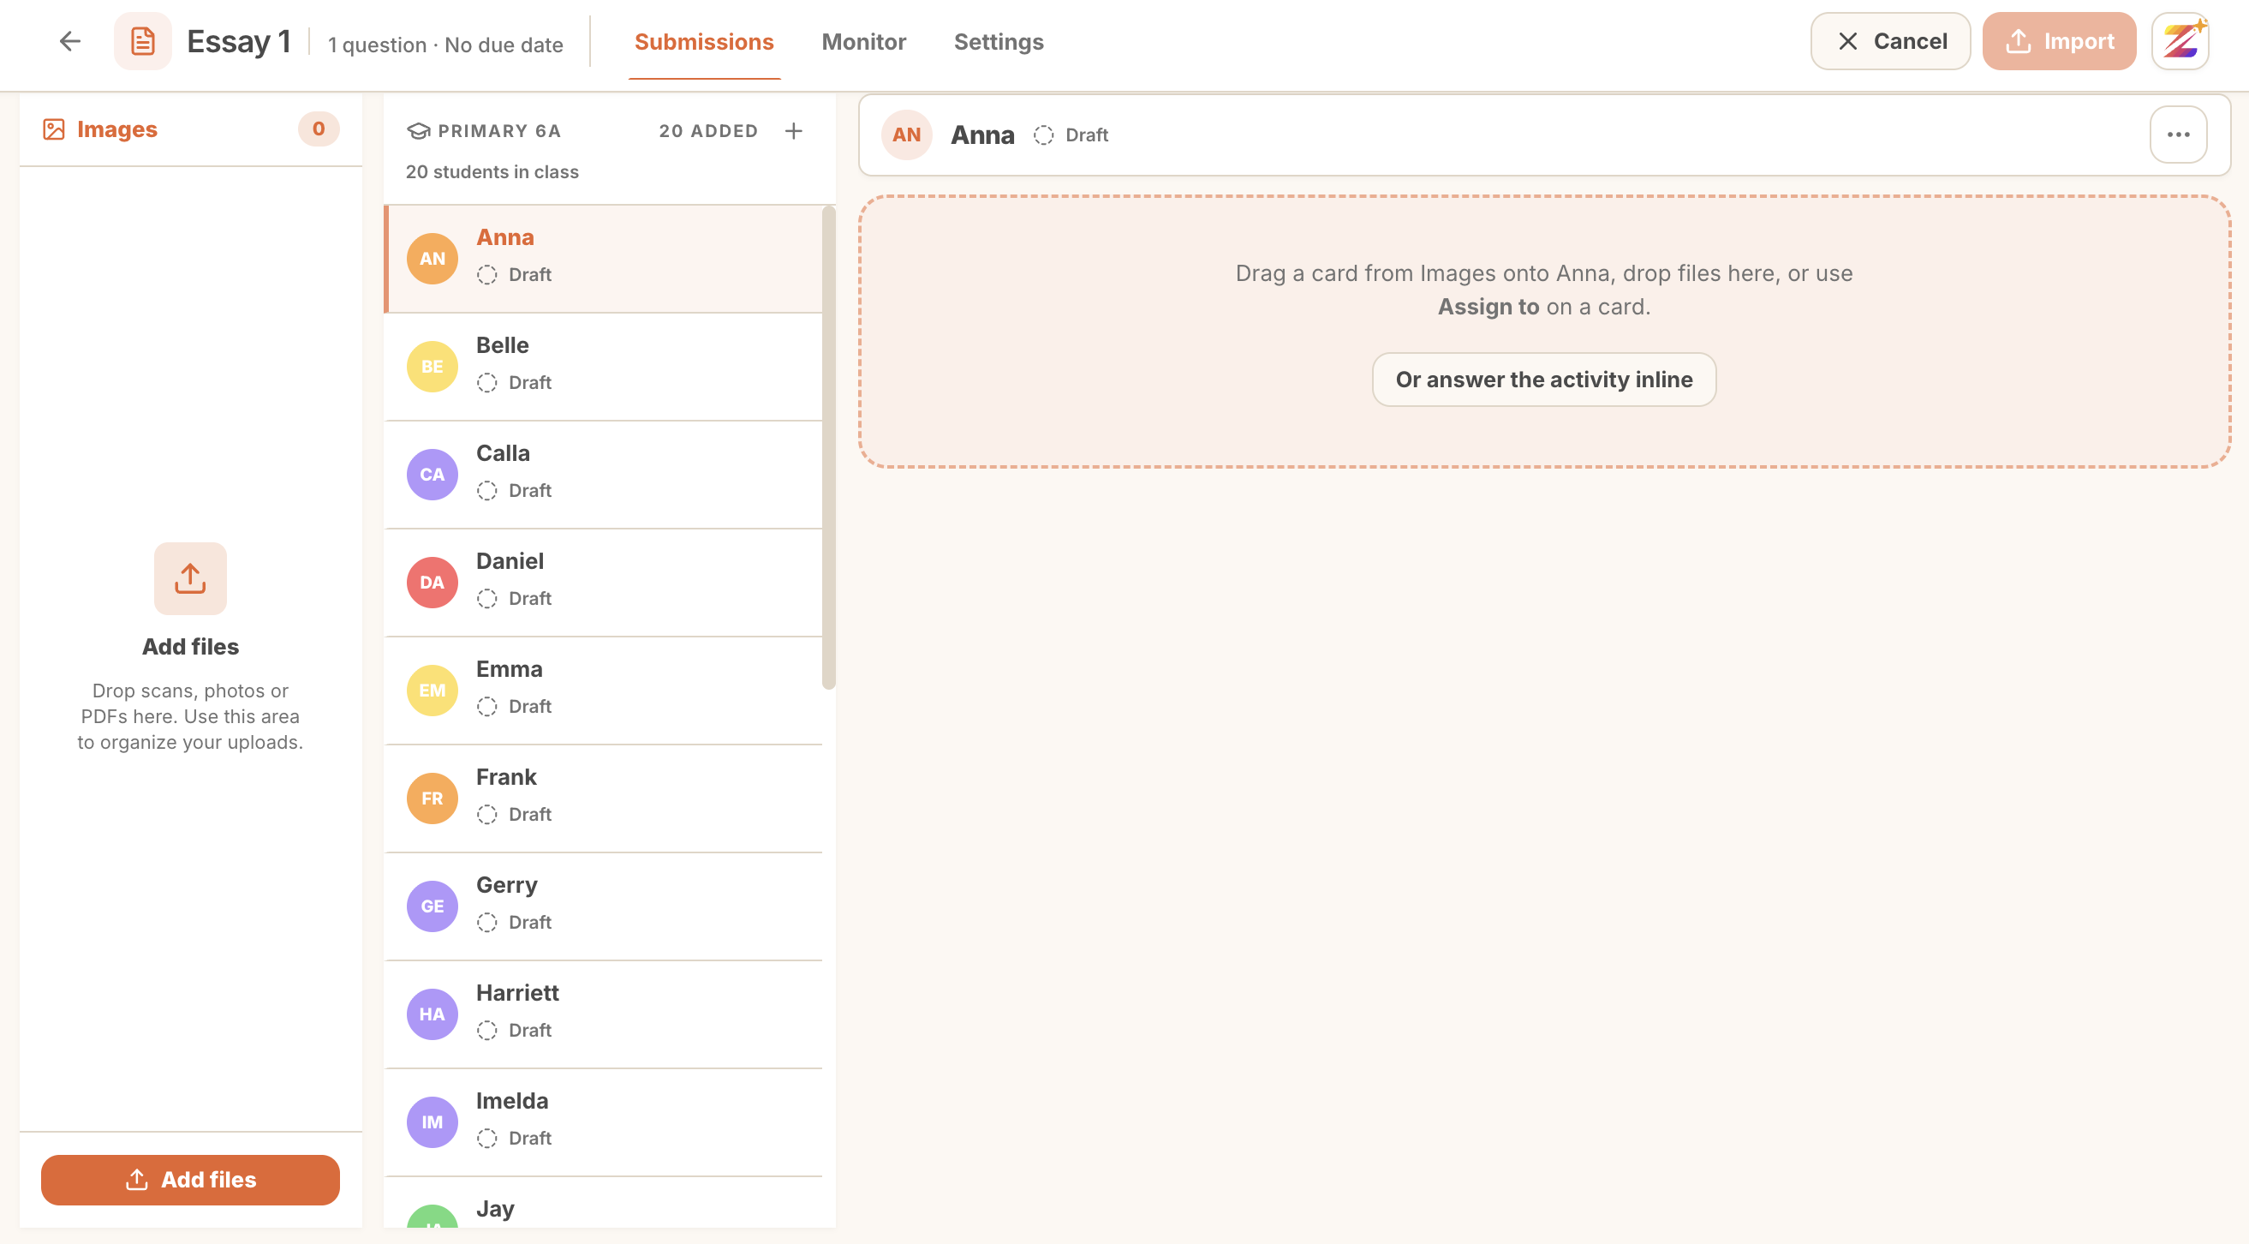Screen dimensions: 2249x1244
Task: Click the '1 question · No due date' text
Action: click(445, 45)
